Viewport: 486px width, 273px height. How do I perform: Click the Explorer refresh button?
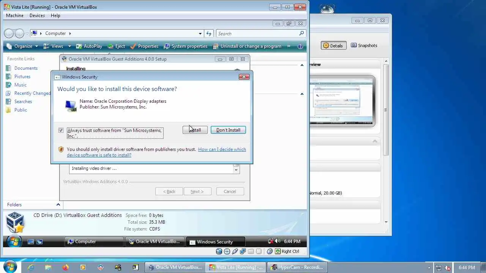coord(209,33)
